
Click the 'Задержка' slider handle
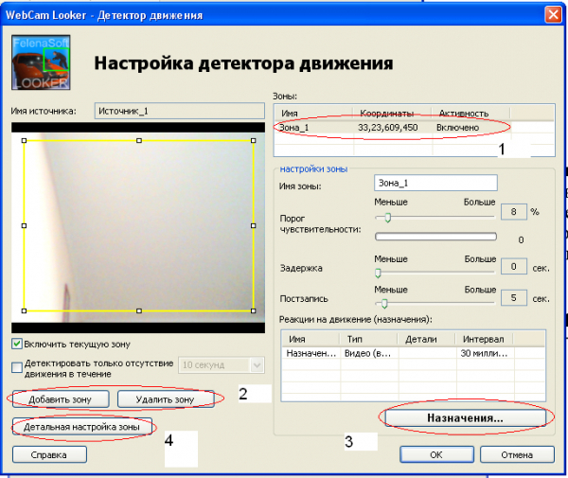[x=378, y=273]
